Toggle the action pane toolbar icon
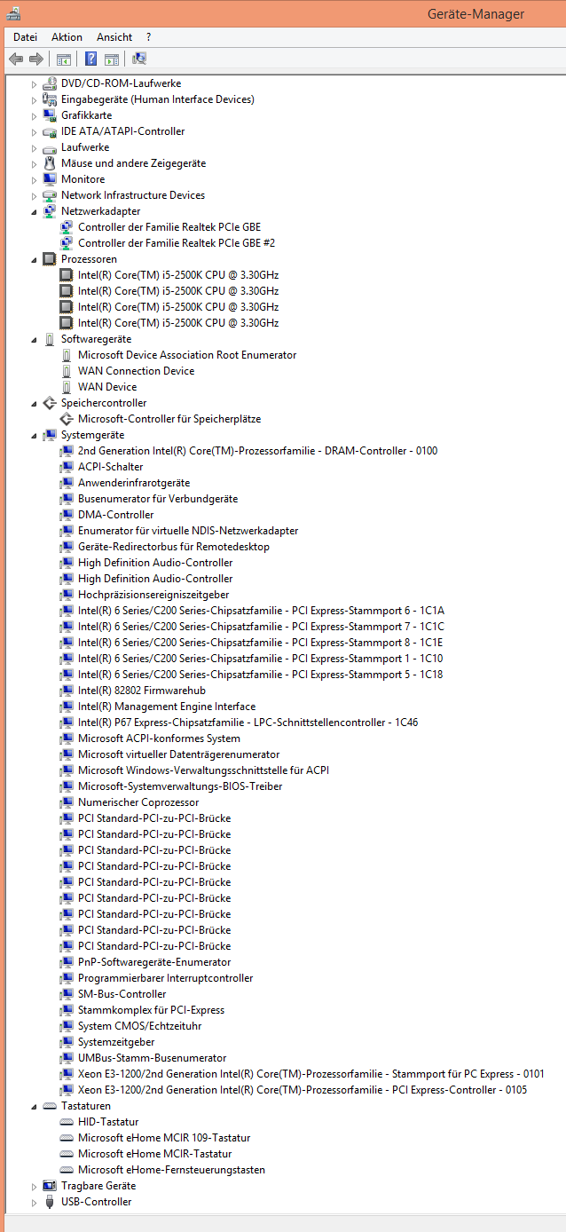 click(112, 59)
